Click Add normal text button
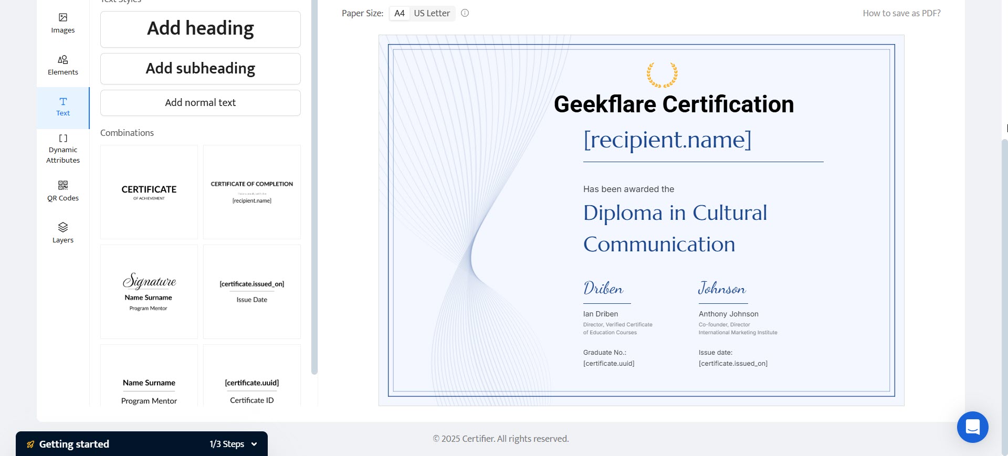This screenshot has height=456, width=1008. (x=201, y=103)
